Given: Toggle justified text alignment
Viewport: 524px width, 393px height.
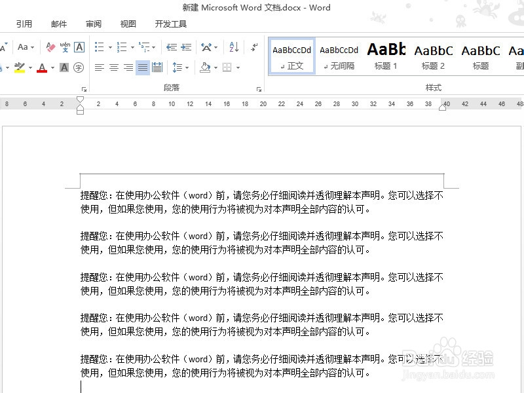Looking at the screenshot, I should [x=143, y=67].
